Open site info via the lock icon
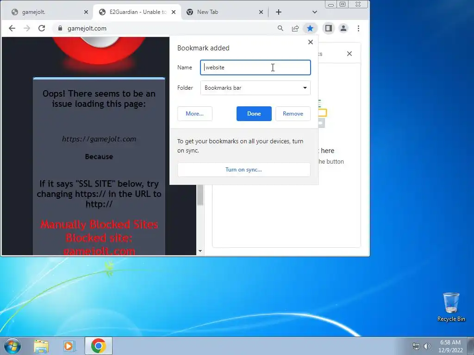 [x=60, y=28]
